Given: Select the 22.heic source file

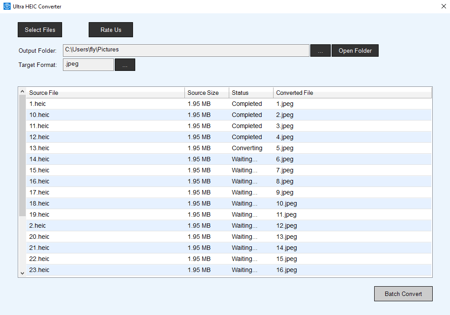Looking at the screenshot, I should [x=39, y=259].
